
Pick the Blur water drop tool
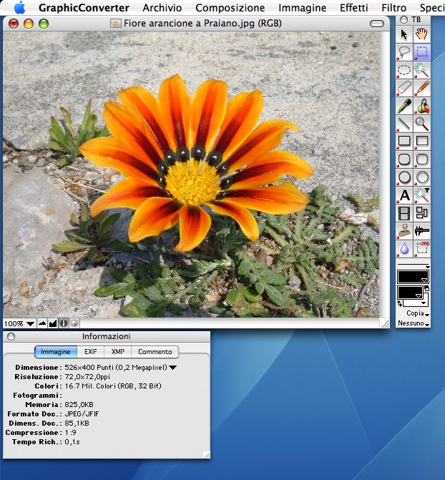tap(404, 248)
